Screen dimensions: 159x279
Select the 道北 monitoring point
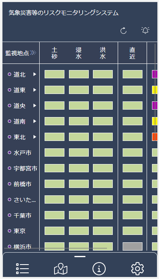(17, 74)
